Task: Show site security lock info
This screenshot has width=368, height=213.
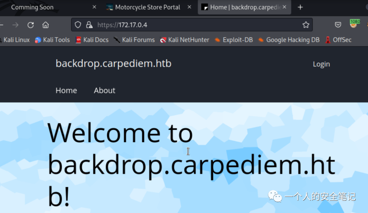Action: coord(89,25)
